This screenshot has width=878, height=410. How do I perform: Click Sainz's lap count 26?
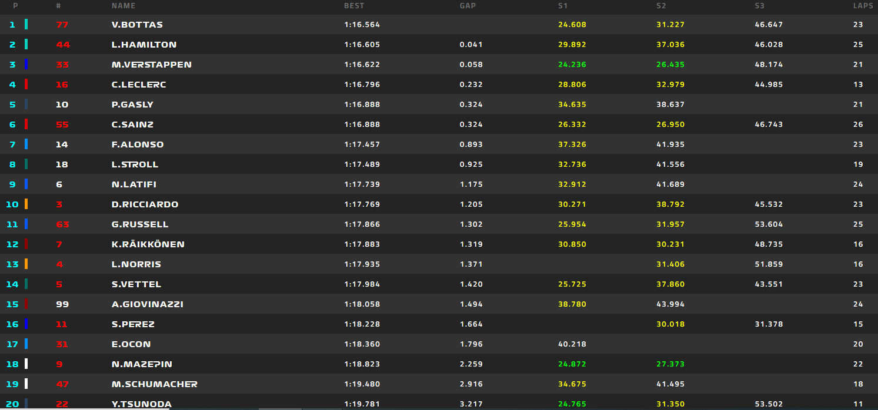coord(858,125)
